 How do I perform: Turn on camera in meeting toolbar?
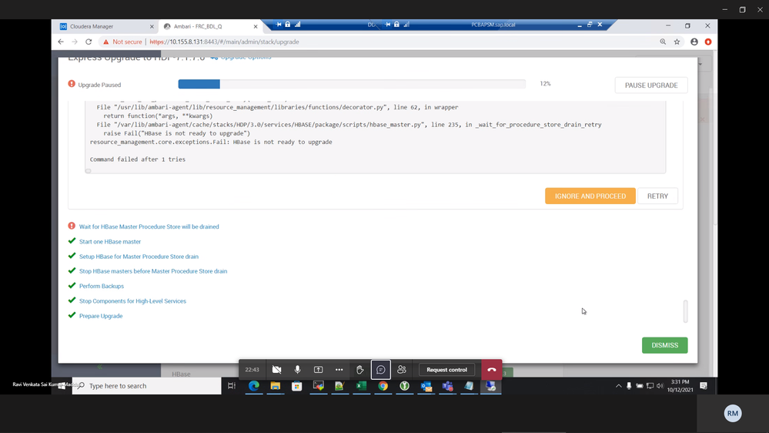pyautogui.click(x=276, y=370)
